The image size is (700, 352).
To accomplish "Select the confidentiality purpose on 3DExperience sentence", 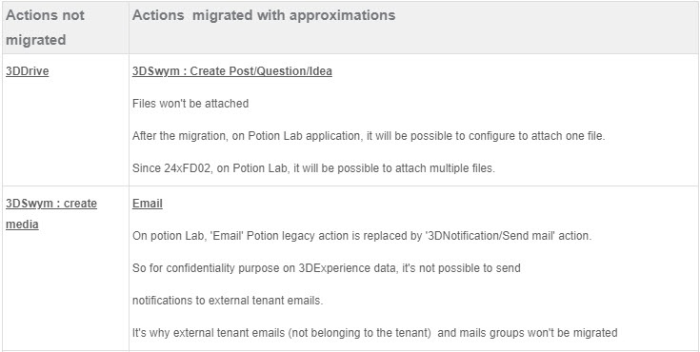I will pos(327,268).
